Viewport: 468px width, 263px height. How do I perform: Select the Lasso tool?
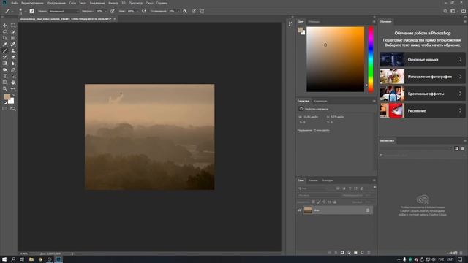pyautogui.click(x=5, y=31)
